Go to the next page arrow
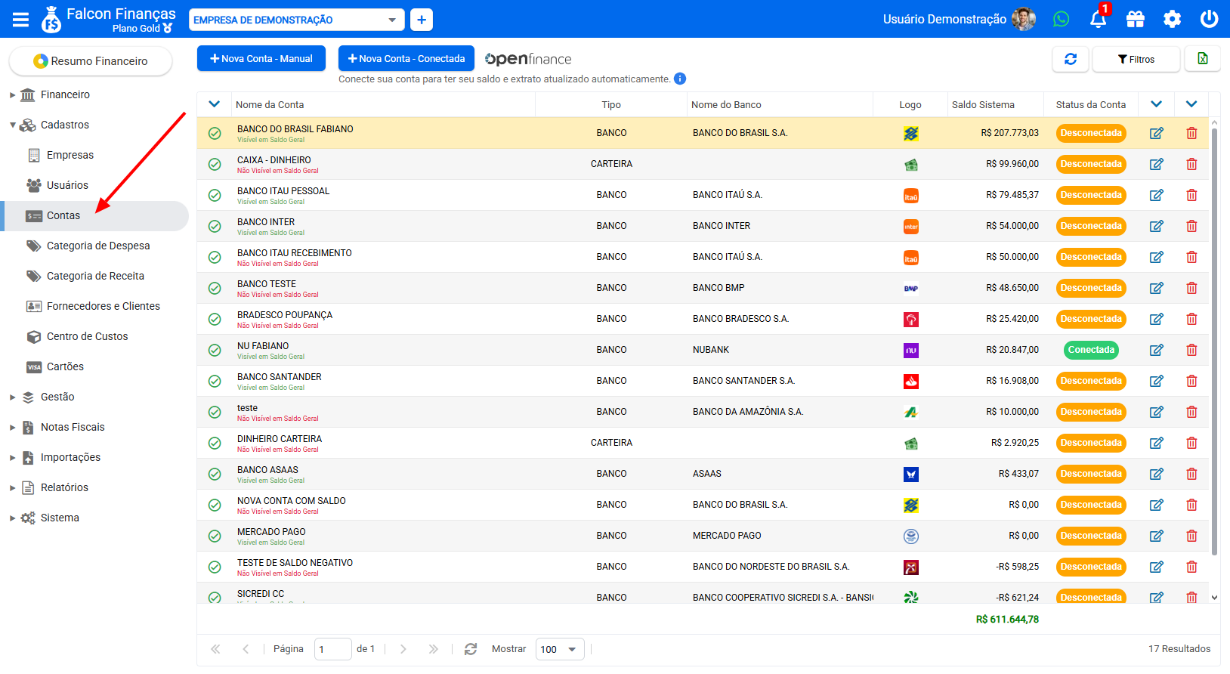The width and height of the screenshot is (1230, 674). click(403, 649)
